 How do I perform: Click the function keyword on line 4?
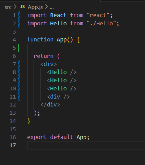(40, 40)
